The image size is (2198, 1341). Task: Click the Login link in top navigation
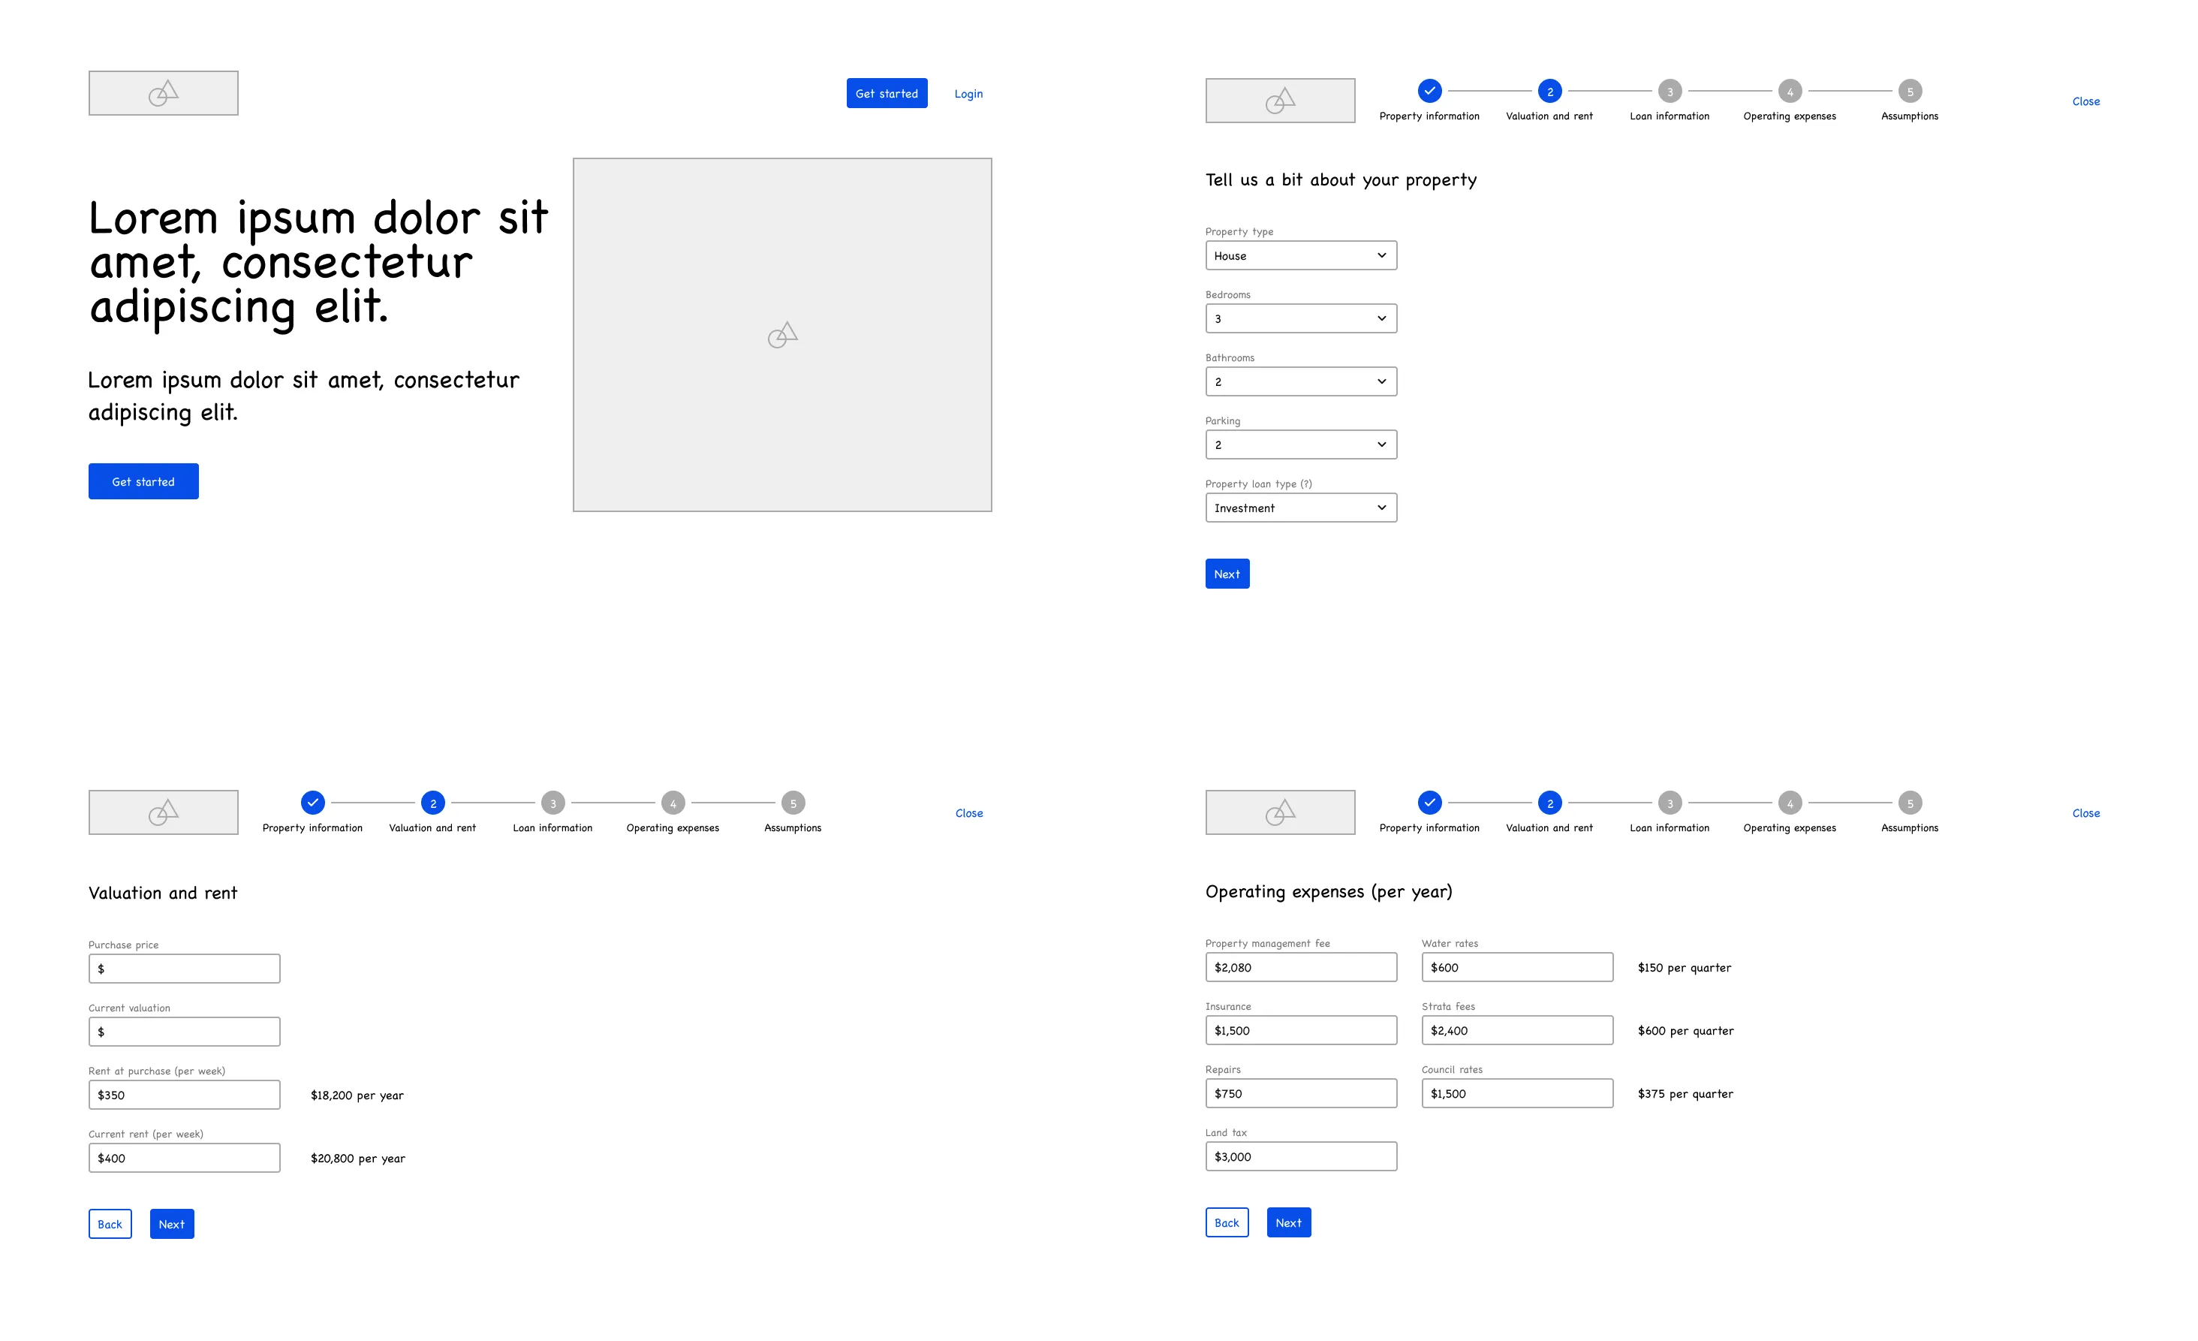click(x=968, y=92)
